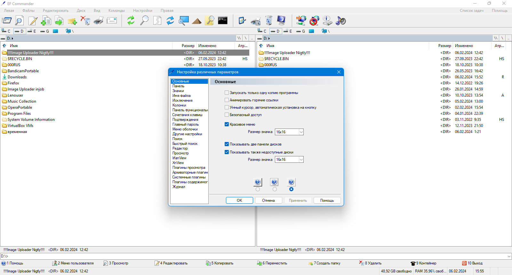Click the first window toolbar icon
The image size is (512, 275).
point(6,21)
